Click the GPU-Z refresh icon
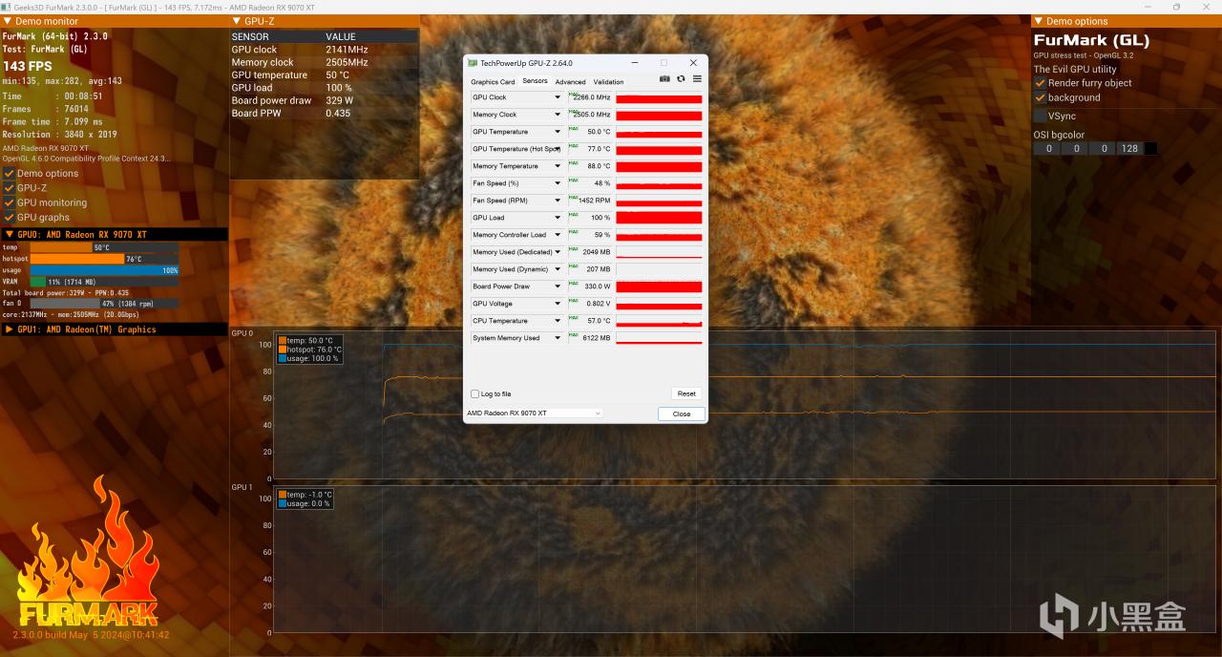 681,79
